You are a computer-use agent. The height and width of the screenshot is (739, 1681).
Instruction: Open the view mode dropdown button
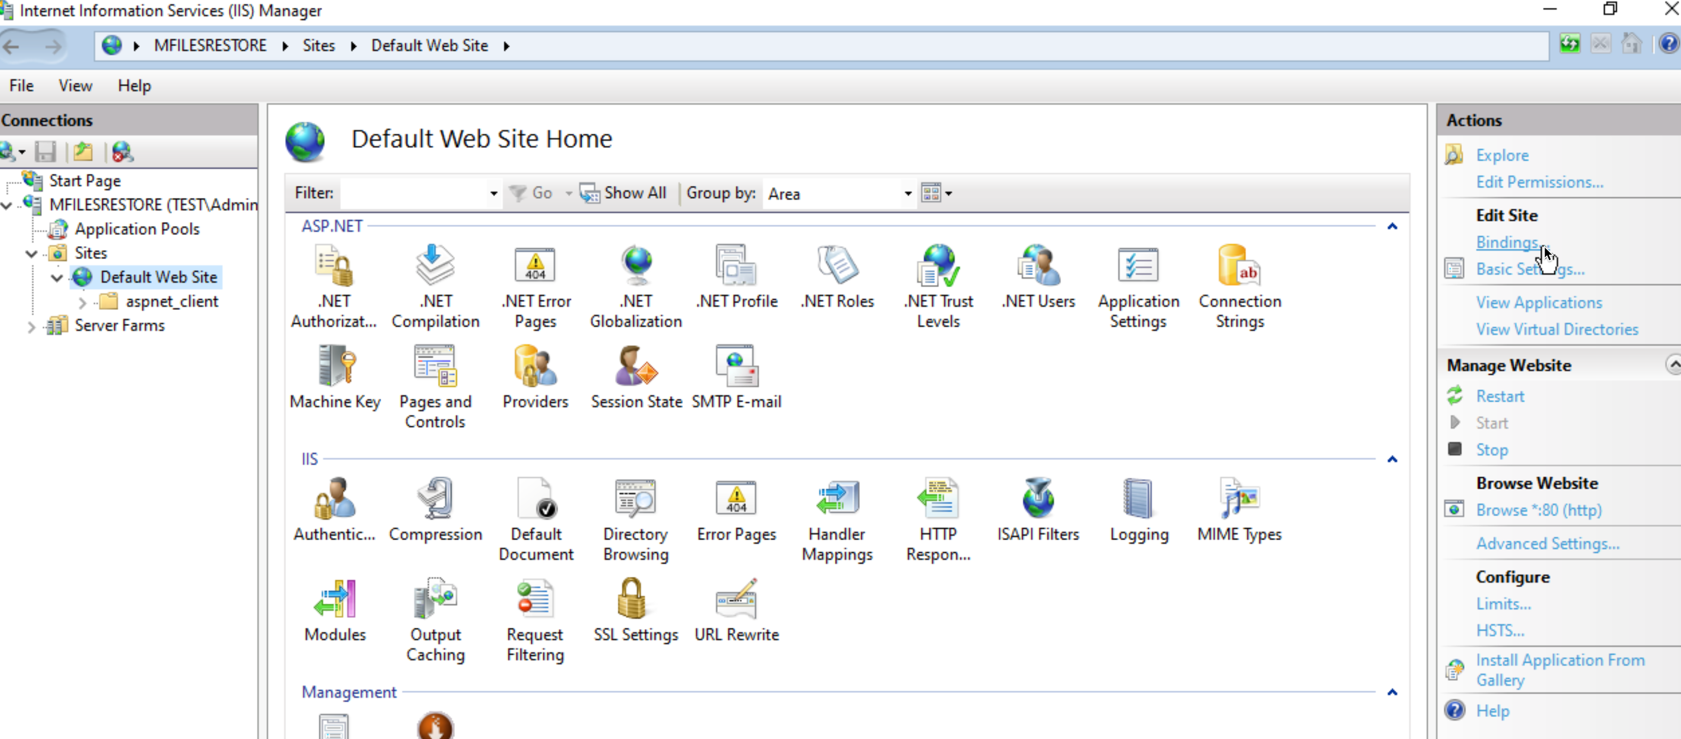[936, 193]
